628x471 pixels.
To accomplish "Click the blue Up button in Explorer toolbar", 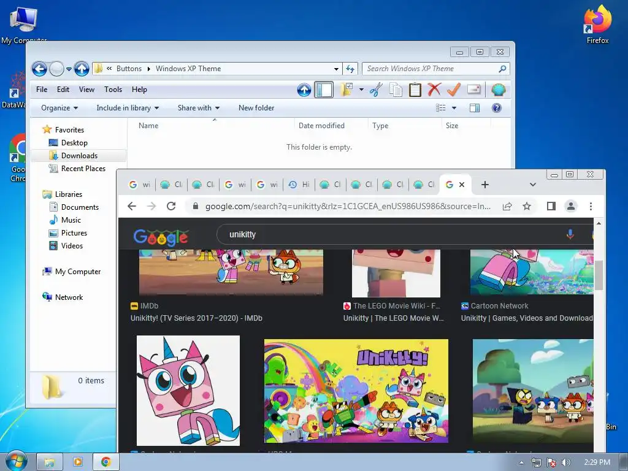I will [304, 90].
